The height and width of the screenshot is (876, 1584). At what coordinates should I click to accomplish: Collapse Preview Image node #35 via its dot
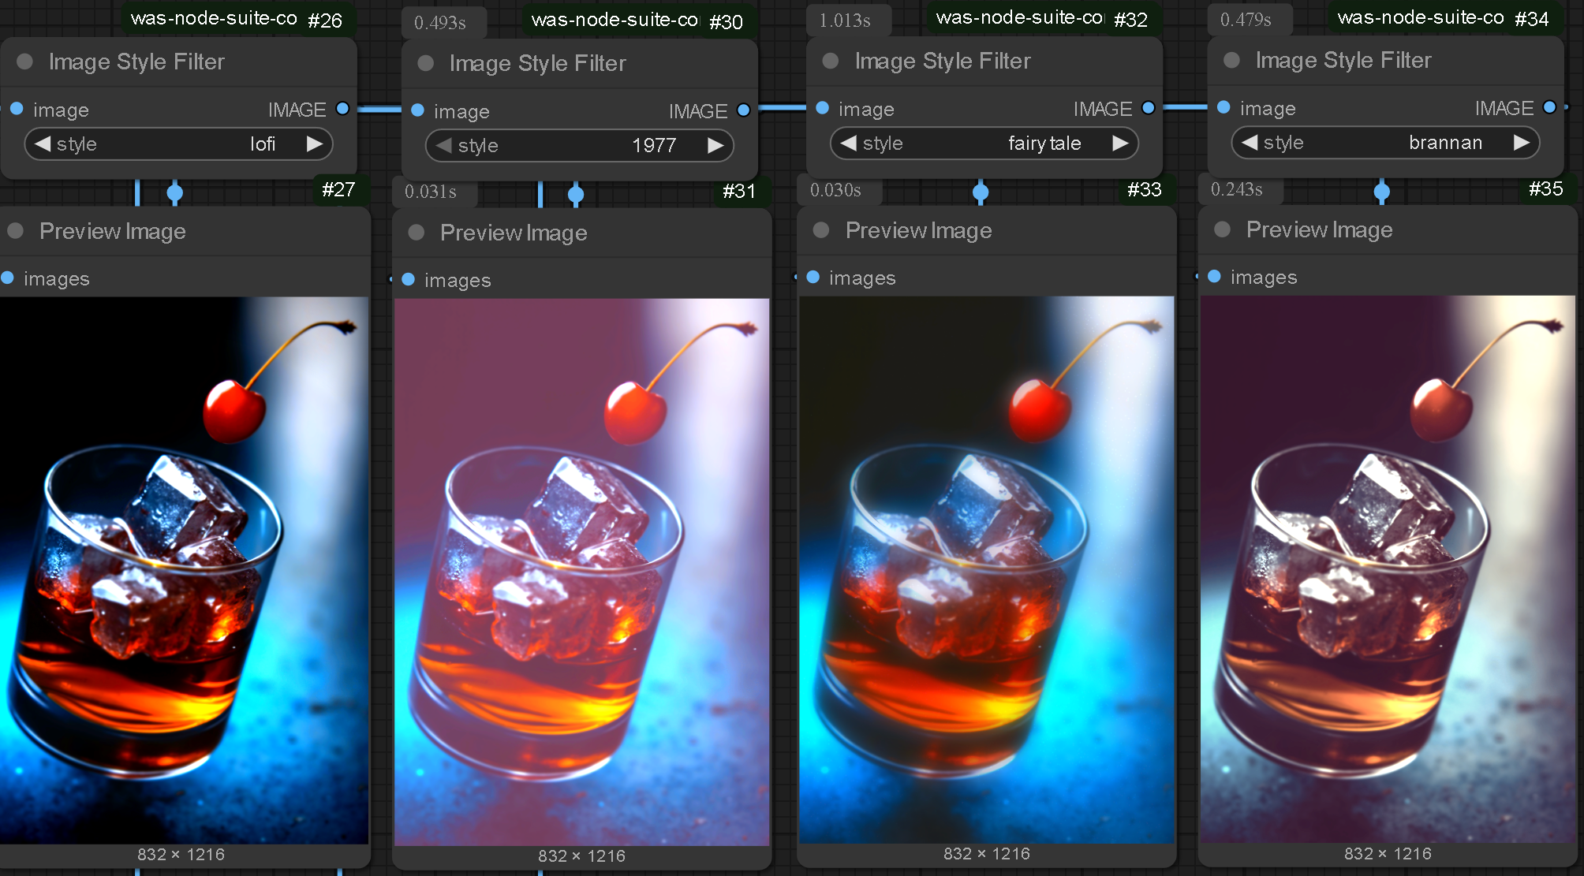[x=1223, y=229]
